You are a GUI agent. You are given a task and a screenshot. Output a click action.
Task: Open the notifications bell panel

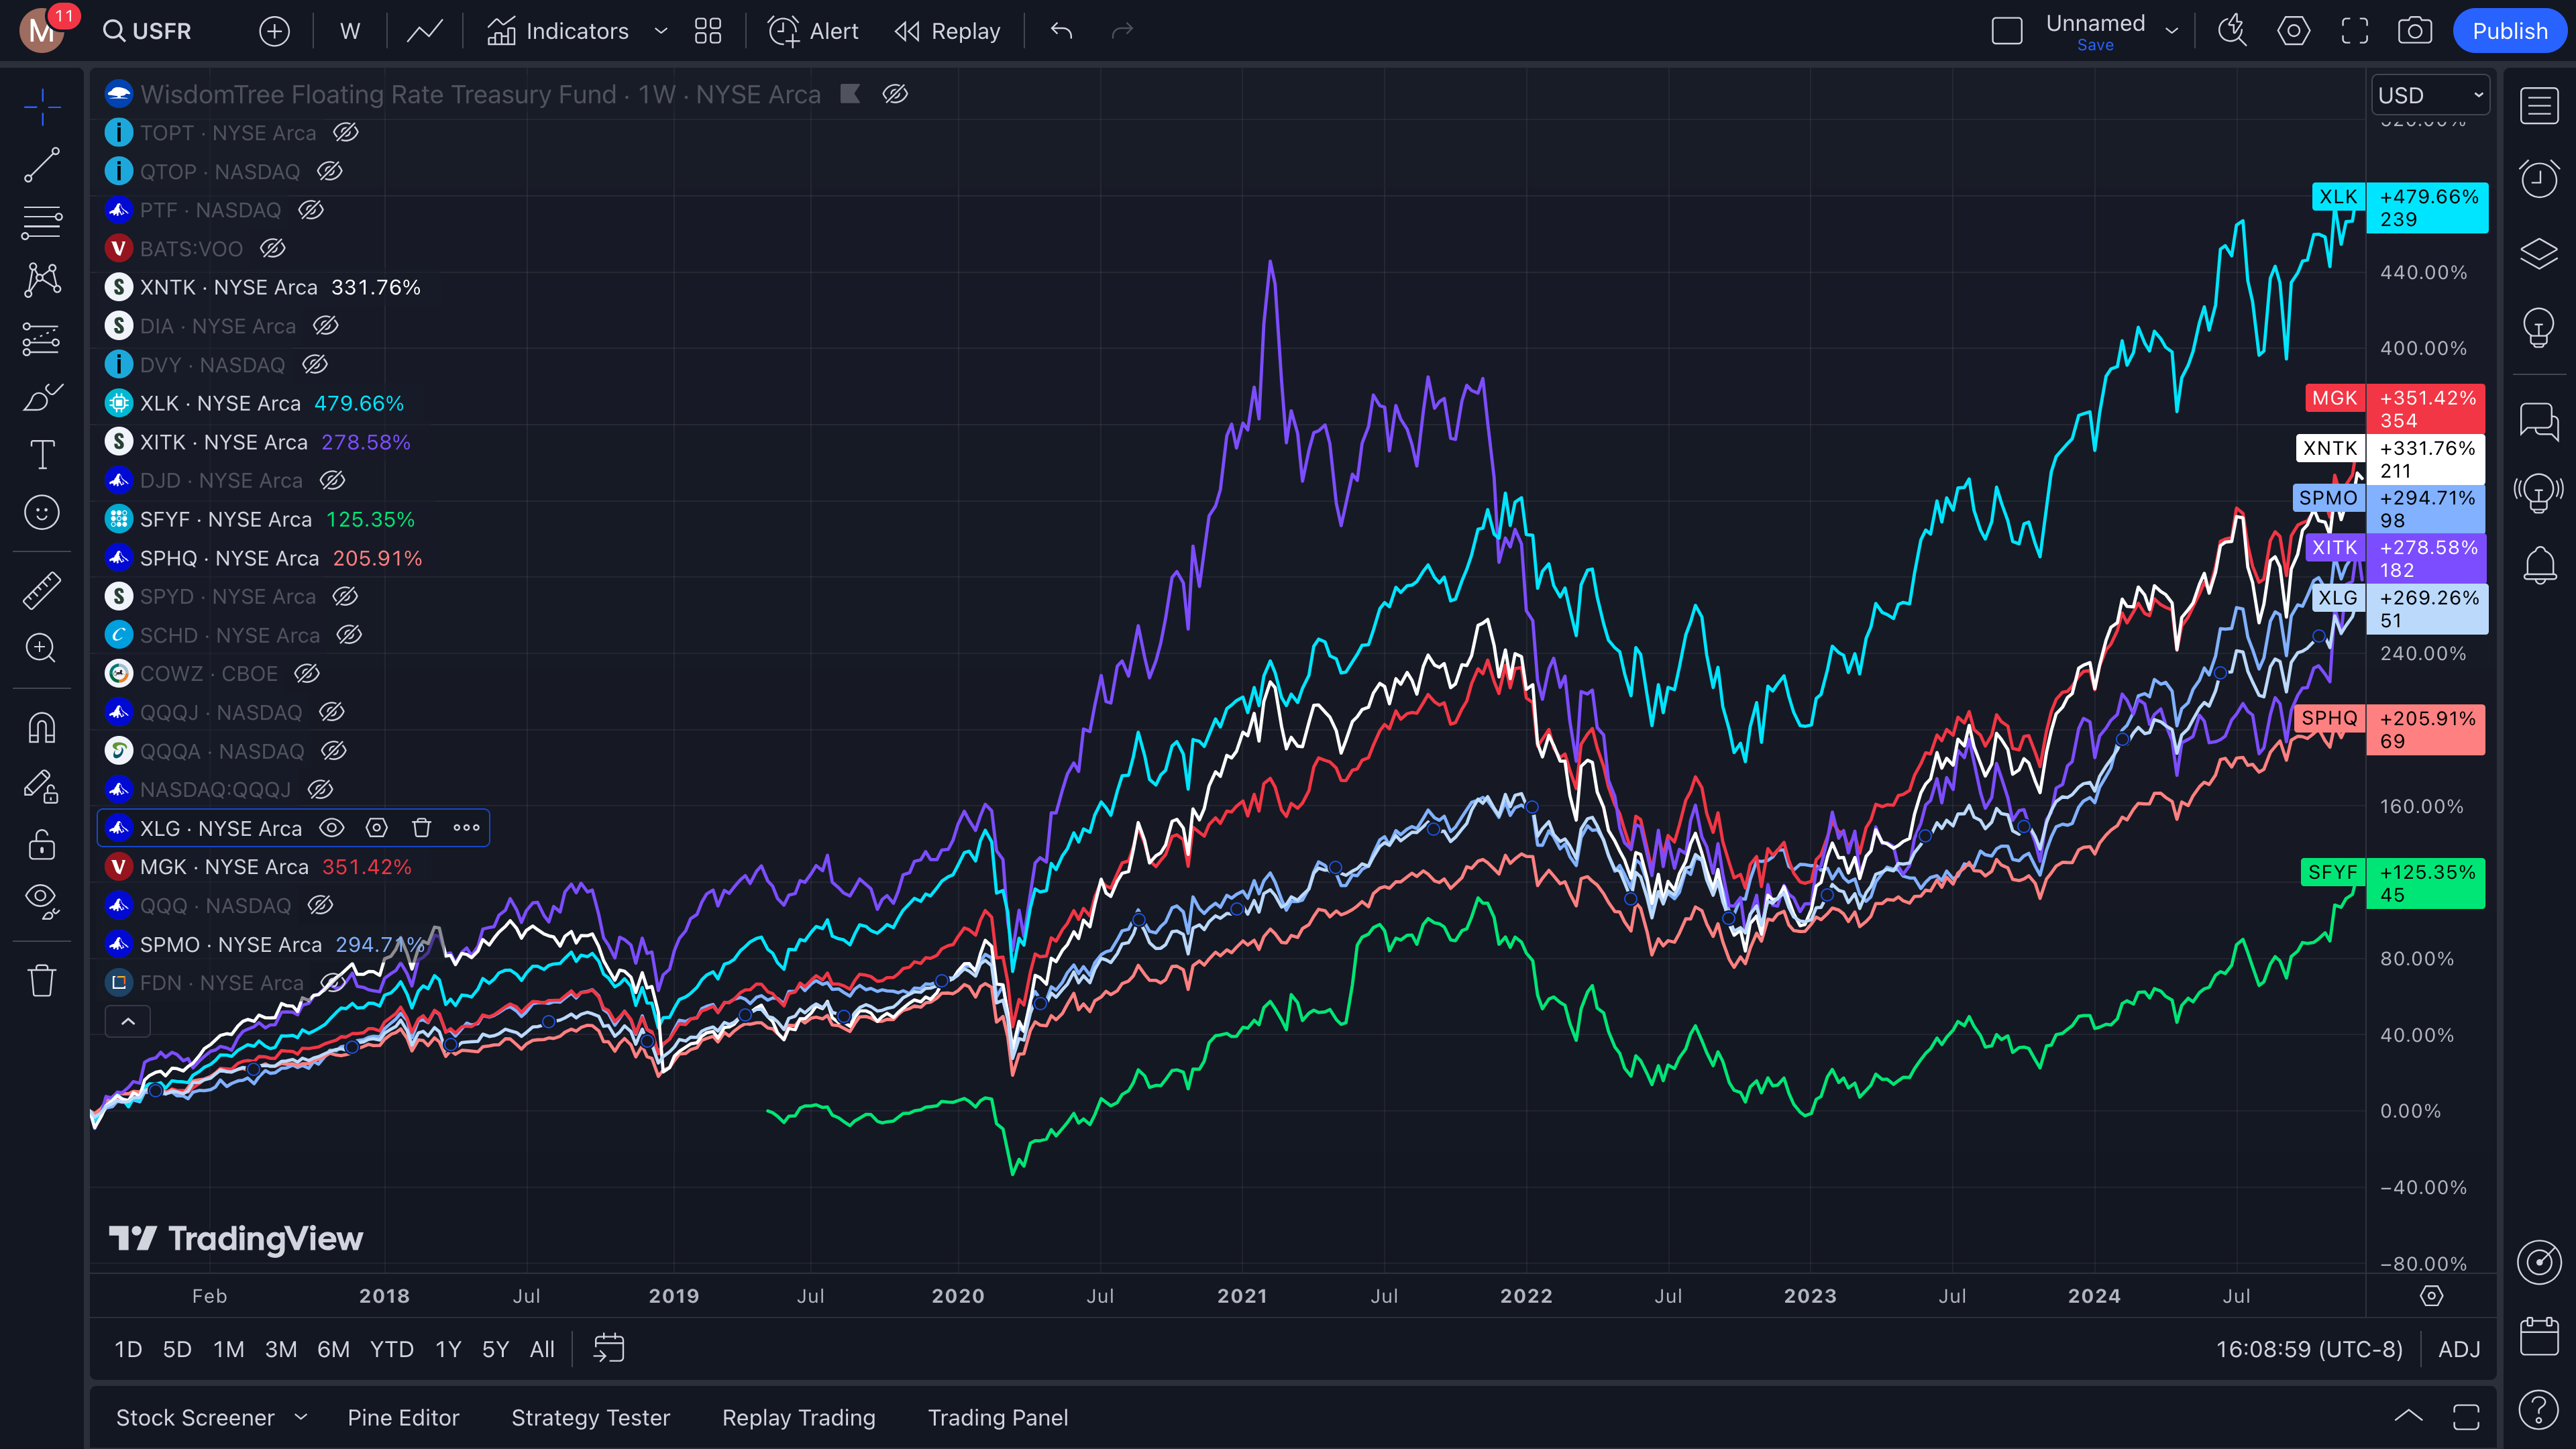(2539, 566)
